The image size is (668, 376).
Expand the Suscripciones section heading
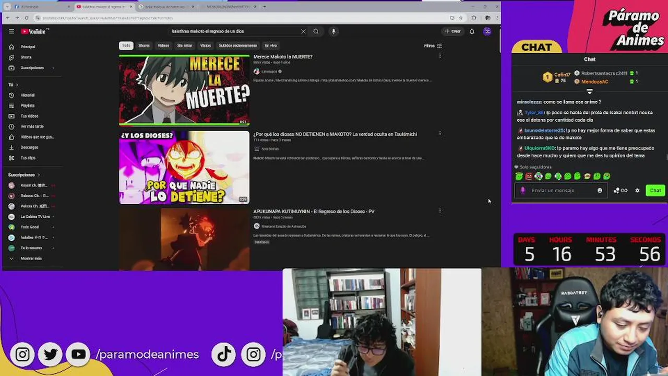(24, 175)
